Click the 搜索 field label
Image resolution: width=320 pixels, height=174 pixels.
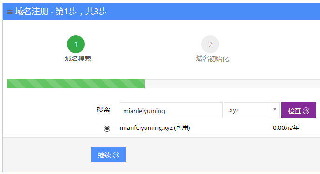(x=103, y=109)
